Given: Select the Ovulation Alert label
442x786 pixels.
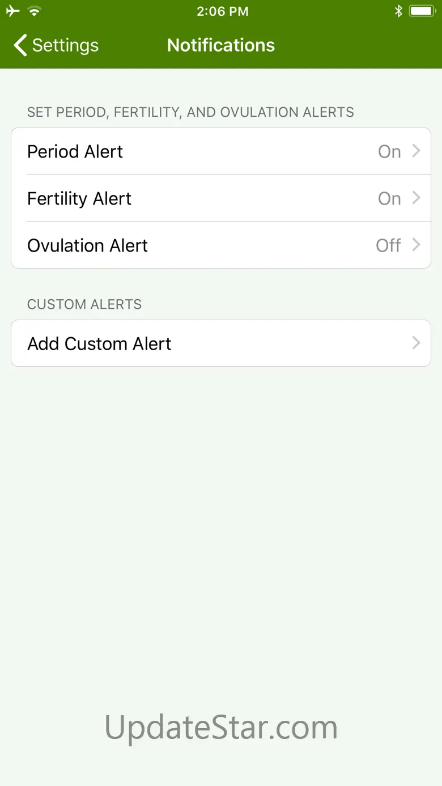Looking at the screenshot, I should tap(88, 245).
